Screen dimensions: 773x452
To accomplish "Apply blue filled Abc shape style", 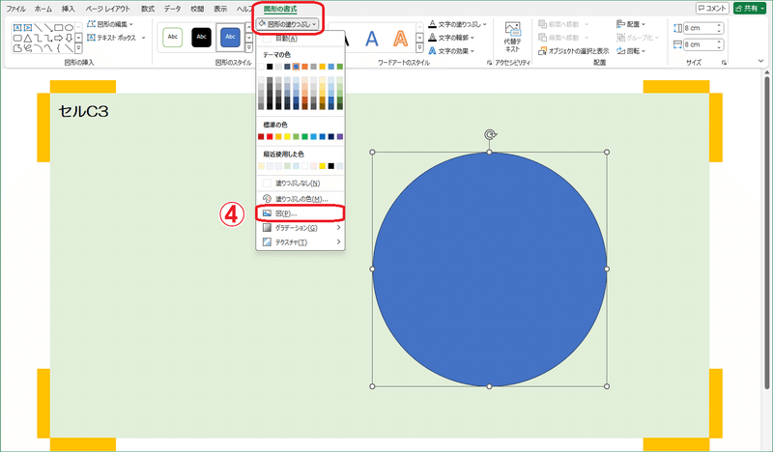I will pos(230,37).
